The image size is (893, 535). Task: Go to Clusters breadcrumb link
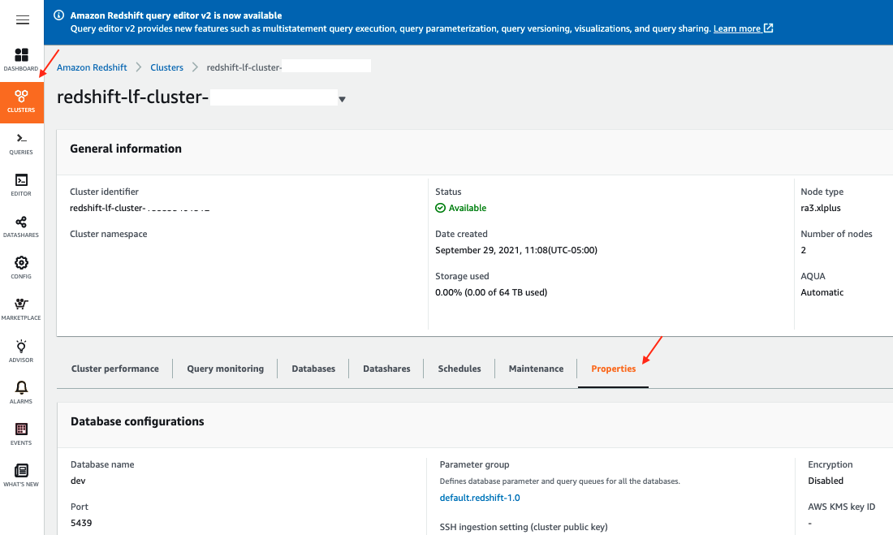[x=167, y=67]
